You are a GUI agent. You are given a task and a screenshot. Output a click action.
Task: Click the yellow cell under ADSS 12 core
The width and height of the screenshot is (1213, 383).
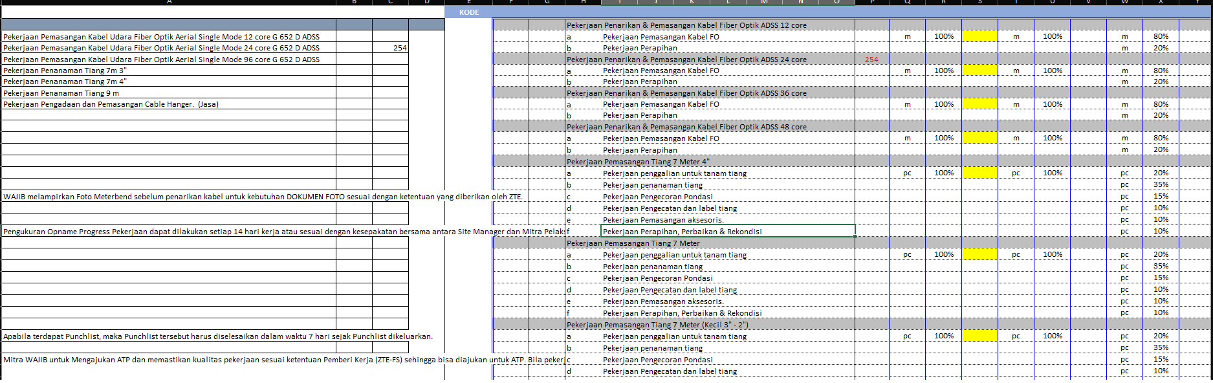point(979,36)
